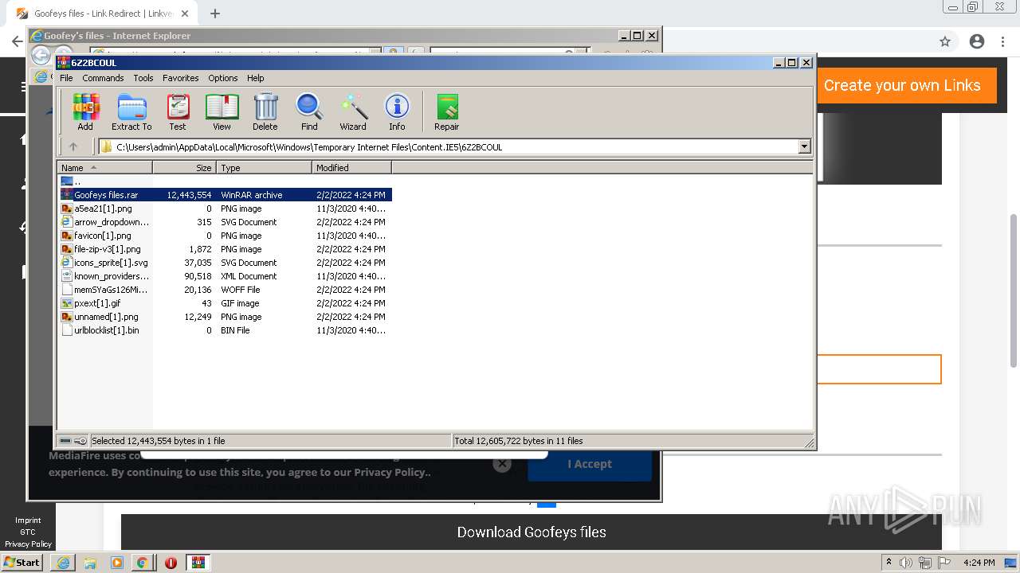Open the Commands menu

pos(103,78)
